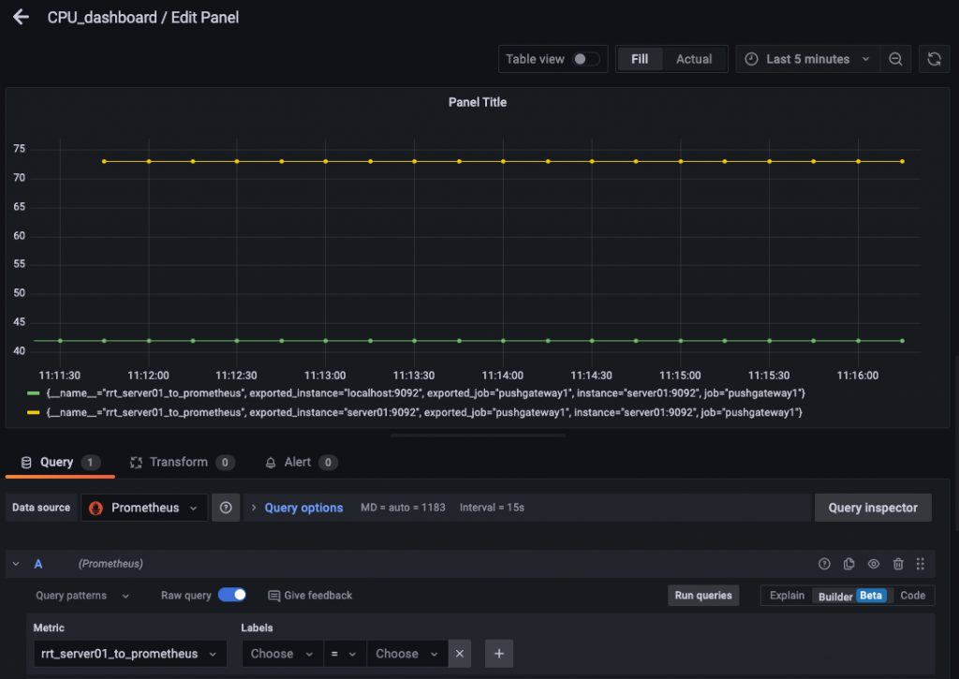The width and height of the screenshot is (959, 679).
Task: Click the Prometheus logo icon
Action: [x=96, y=509]
